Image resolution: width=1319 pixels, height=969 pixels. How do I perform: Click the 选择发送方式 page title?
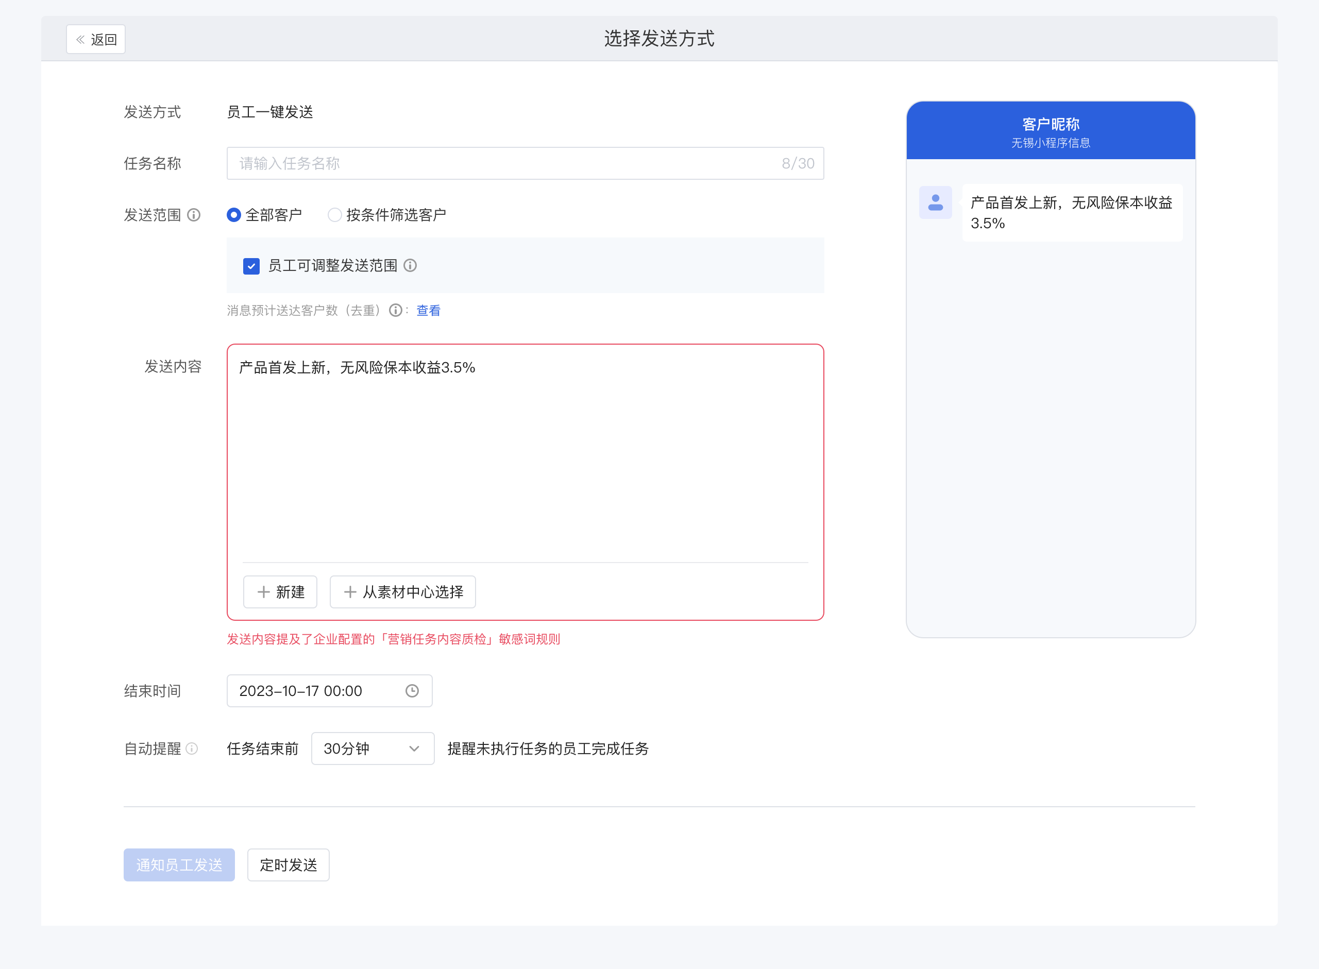point(659,39)
